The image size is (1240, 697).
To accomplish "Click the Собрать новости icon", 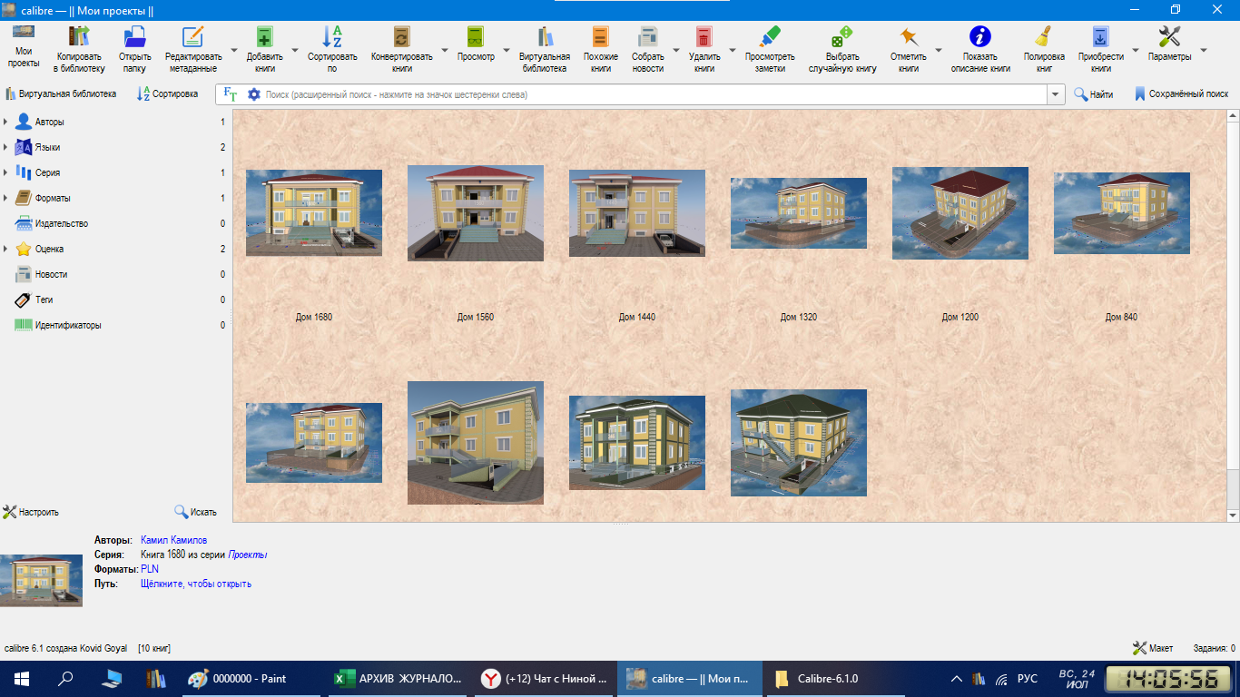I will [x=648, y=37].
